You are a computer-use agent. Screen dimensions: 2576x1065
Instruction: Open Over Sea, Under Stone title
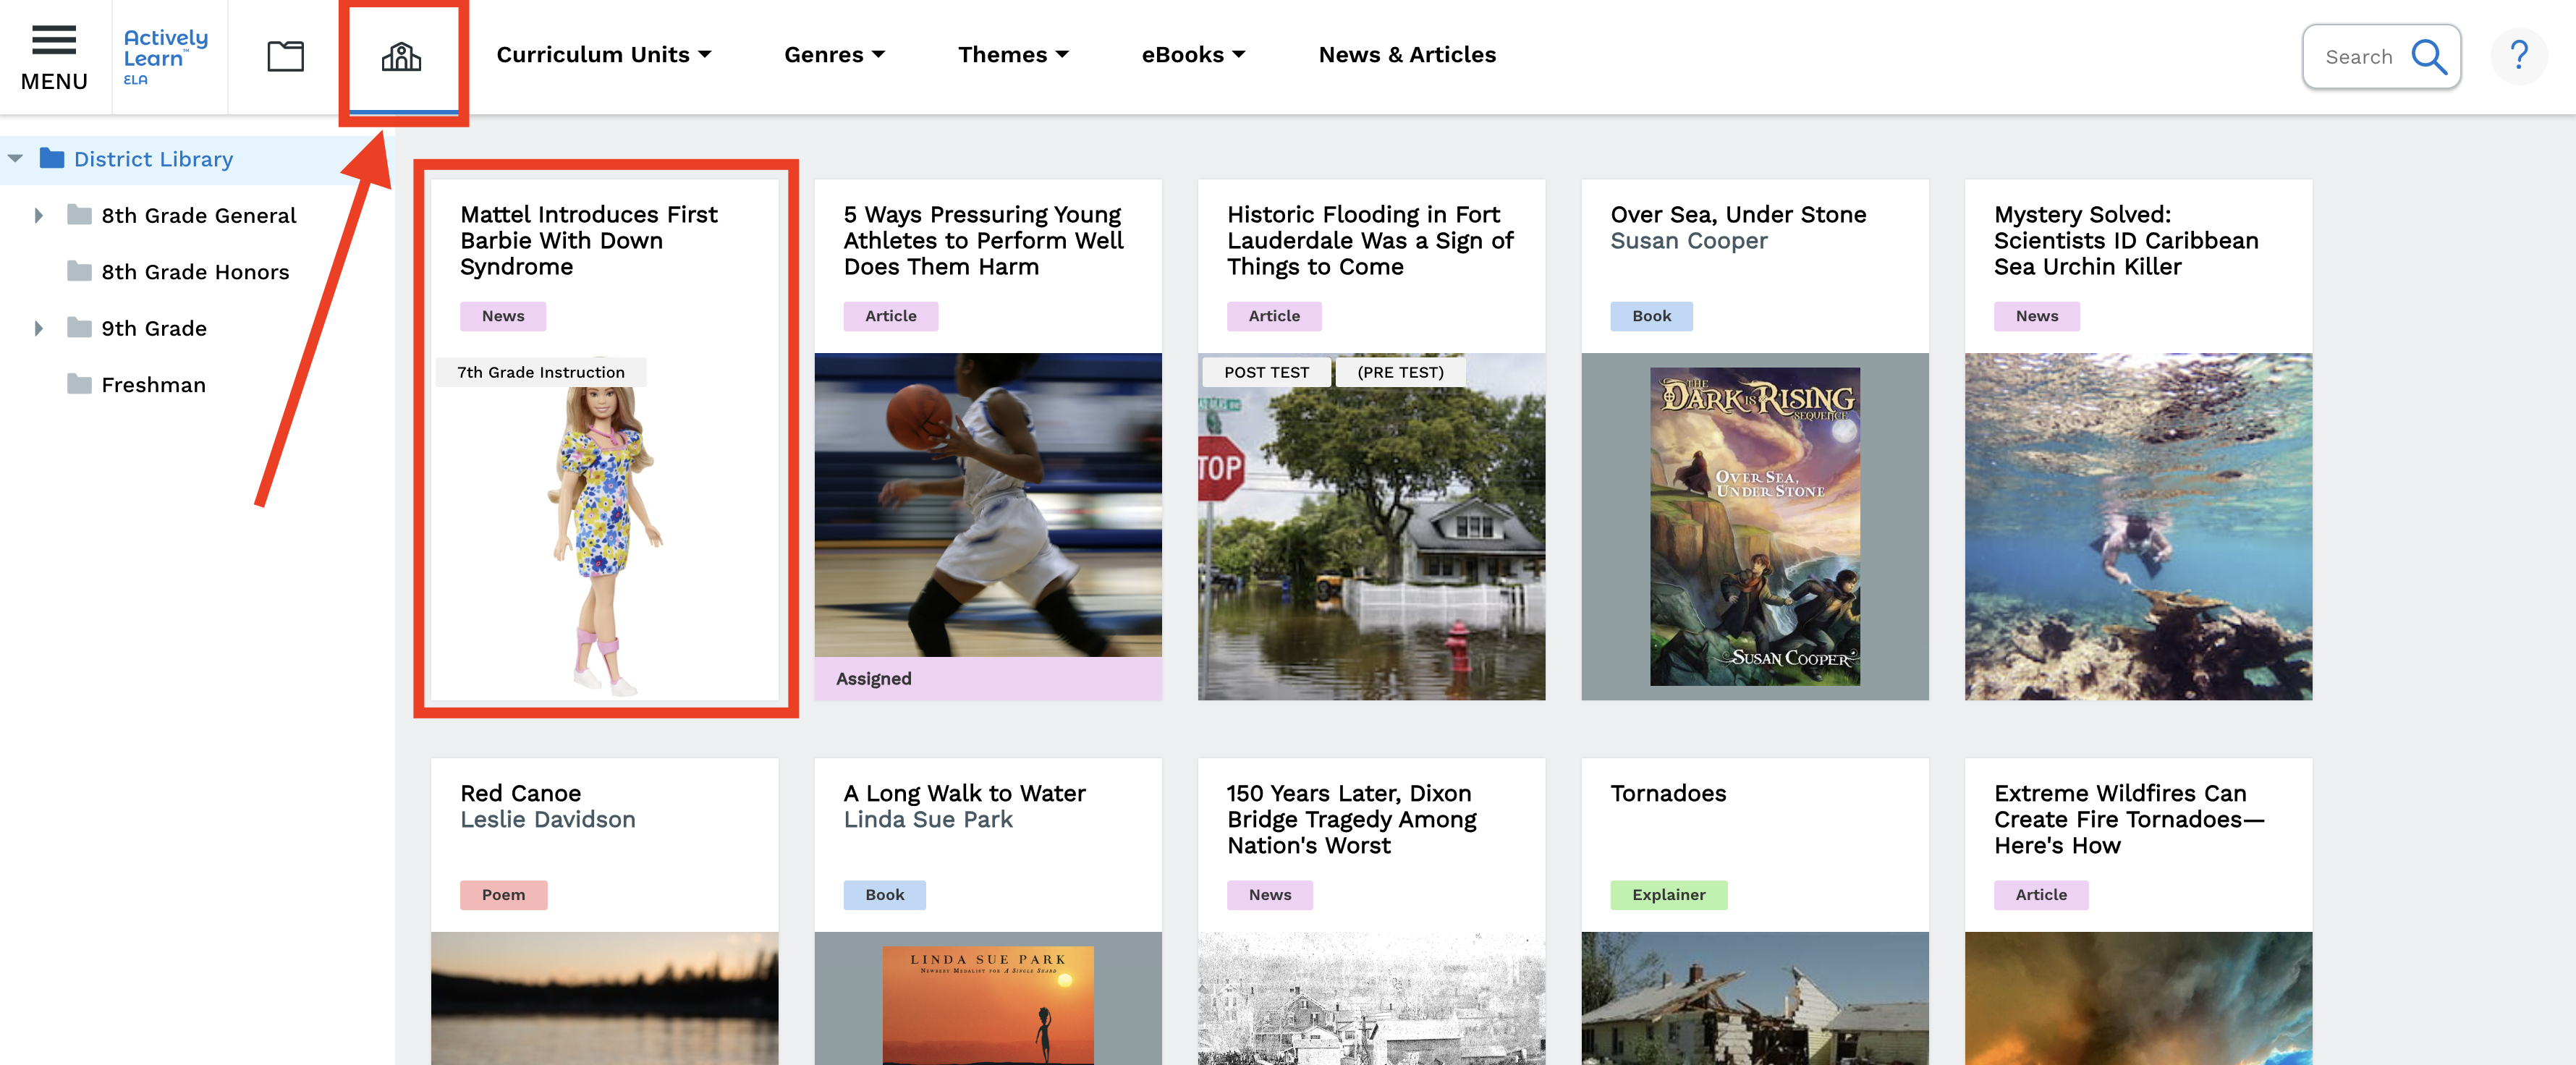pos(1738,214)
